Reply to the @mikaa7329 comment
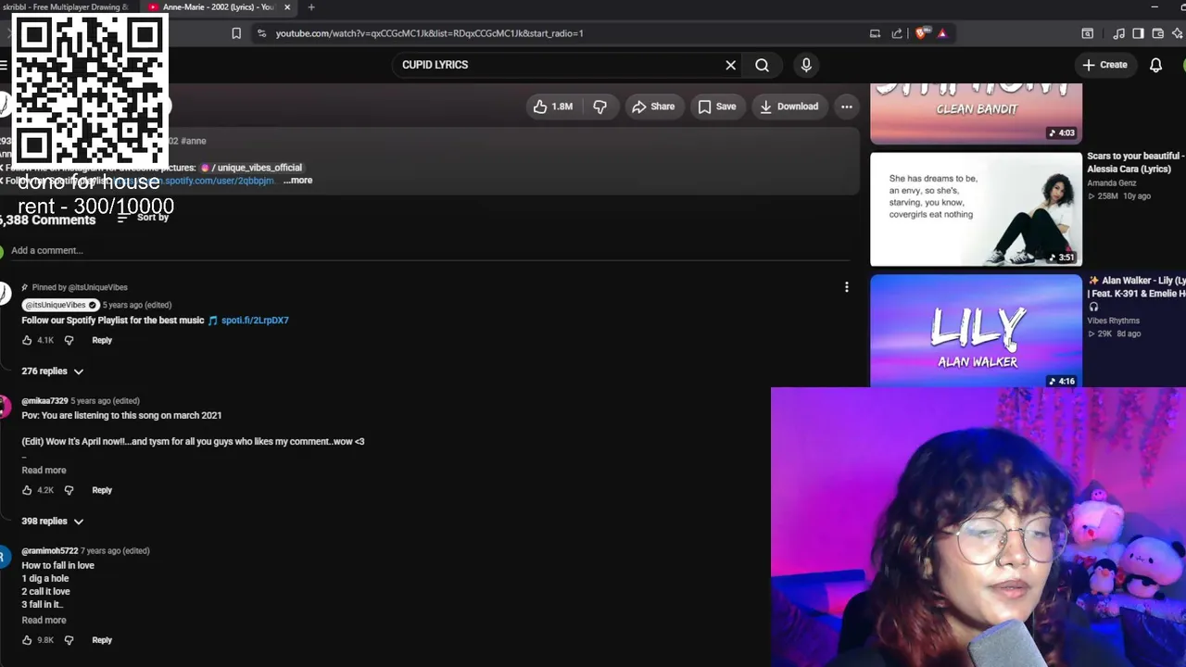The width and height of the screenshot is (1186, 667). click(102, 490)
